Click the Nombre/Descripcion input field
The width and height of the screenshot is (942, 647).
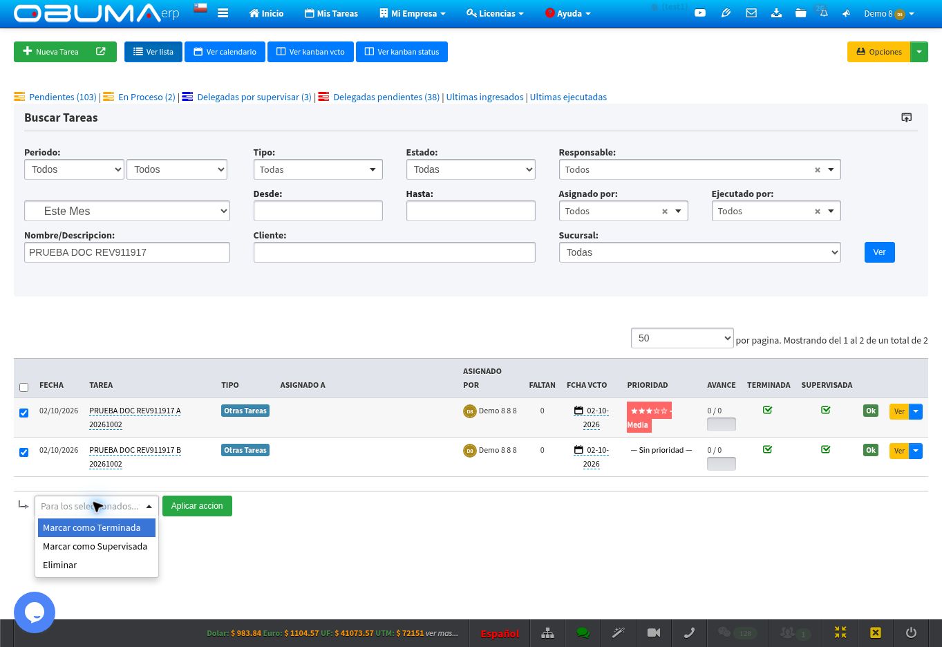(x=127, y=252)
